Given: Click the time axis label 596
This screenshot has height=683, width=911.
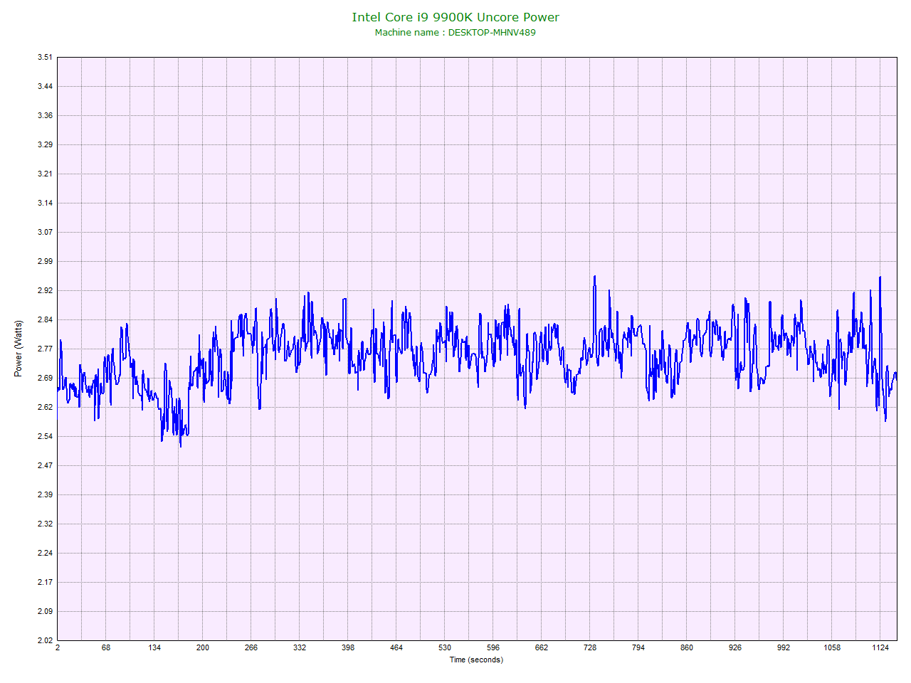Looking at the screenshot, I should tap(493, 648).
